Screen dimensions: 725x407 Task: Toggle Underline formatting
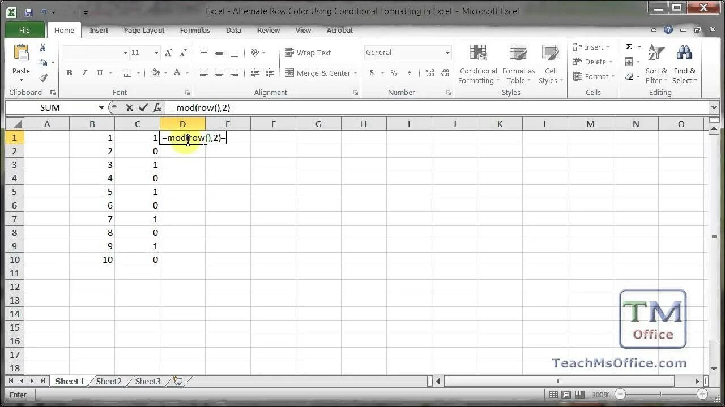(100, 73)
